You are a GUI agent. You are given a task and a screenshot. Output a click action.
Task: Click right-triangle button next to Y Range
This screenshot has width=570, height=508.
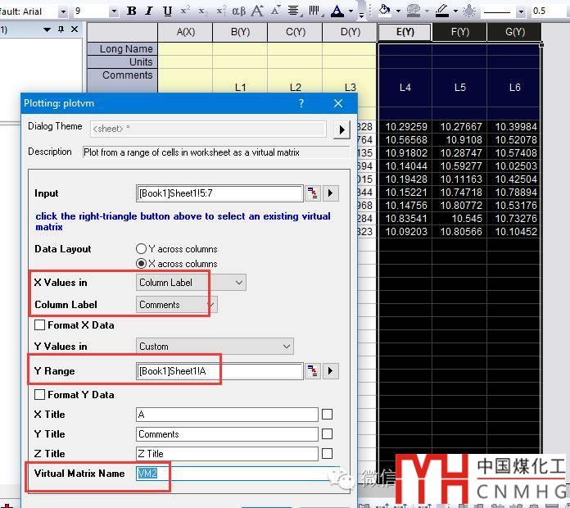pyautogui.click(x=330, y=371)
